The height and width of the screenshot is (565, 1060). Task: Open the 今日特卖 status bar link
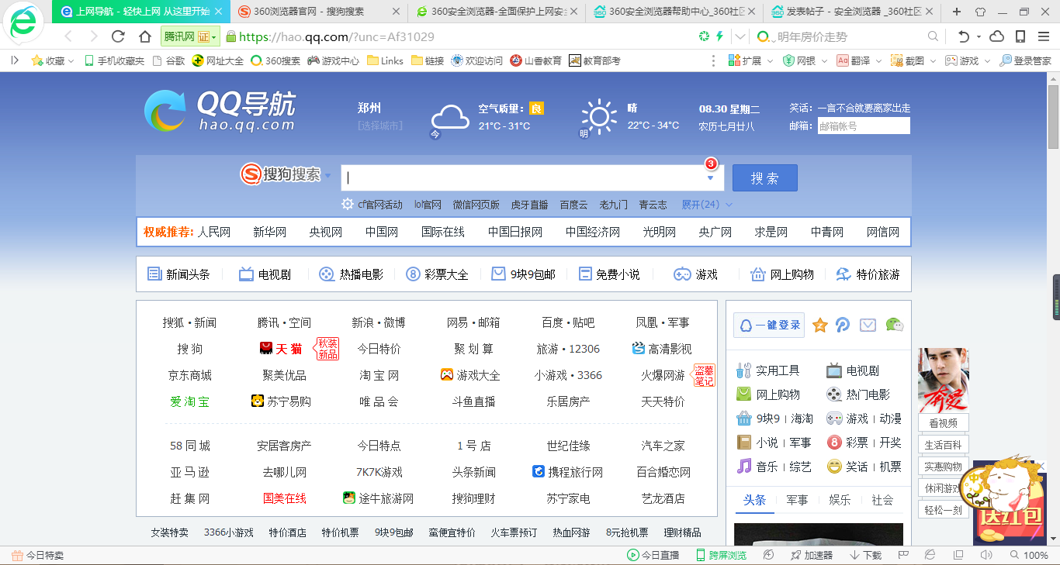pos(38,555)
